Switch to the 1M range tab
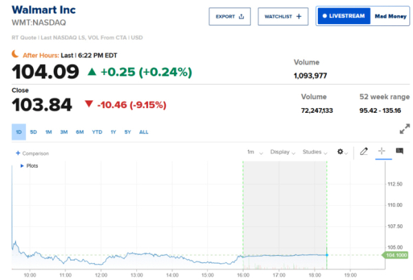Image resolution: width=413 pixels, height=280 pixels. tap(48, 132)
